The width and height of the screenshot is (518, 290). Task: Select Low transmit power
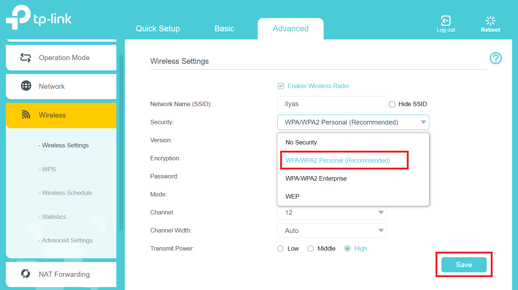point(280,248)
